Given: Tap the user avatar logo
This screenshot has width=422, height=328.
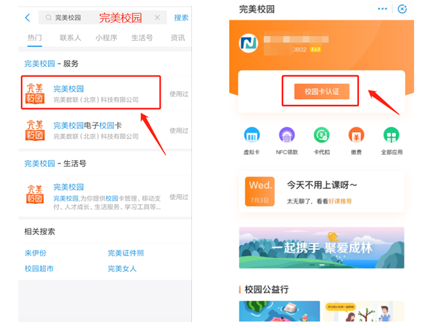Looking at the screenshot, I should click(248, 43).
